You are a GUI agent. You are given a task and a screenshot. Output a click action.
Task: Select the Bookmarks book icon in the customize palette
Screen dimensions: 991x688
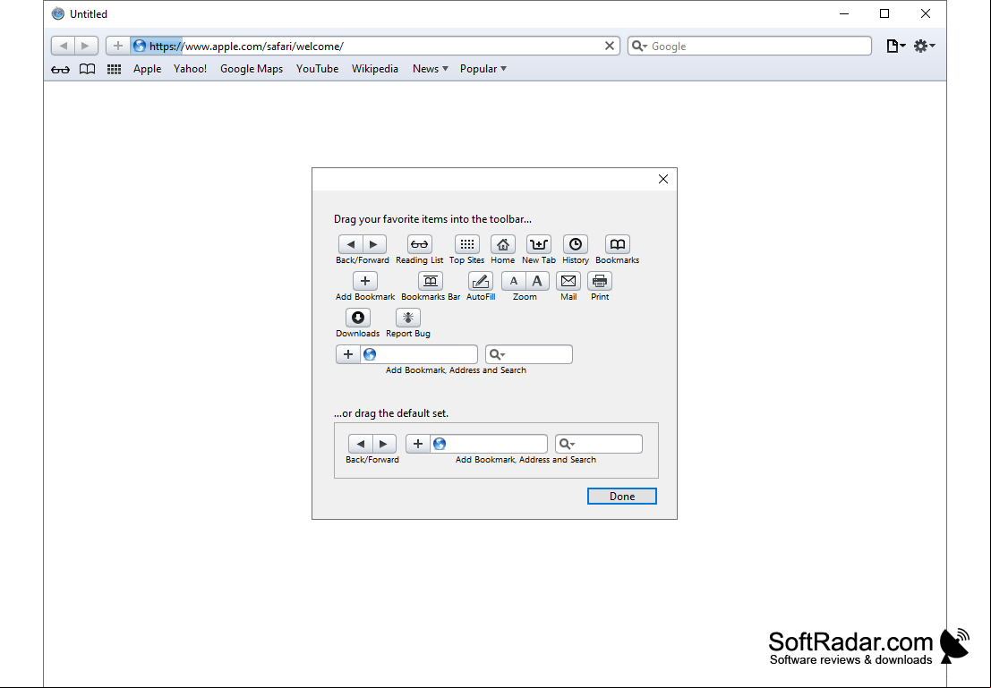[x=618, y=244]
